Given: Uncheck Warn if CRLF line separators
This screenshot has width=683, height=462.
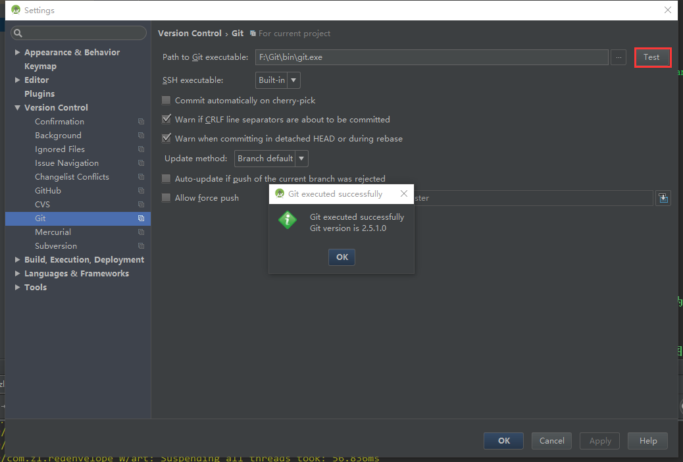Looking at the screenshot, I should (x=166, y=119).
